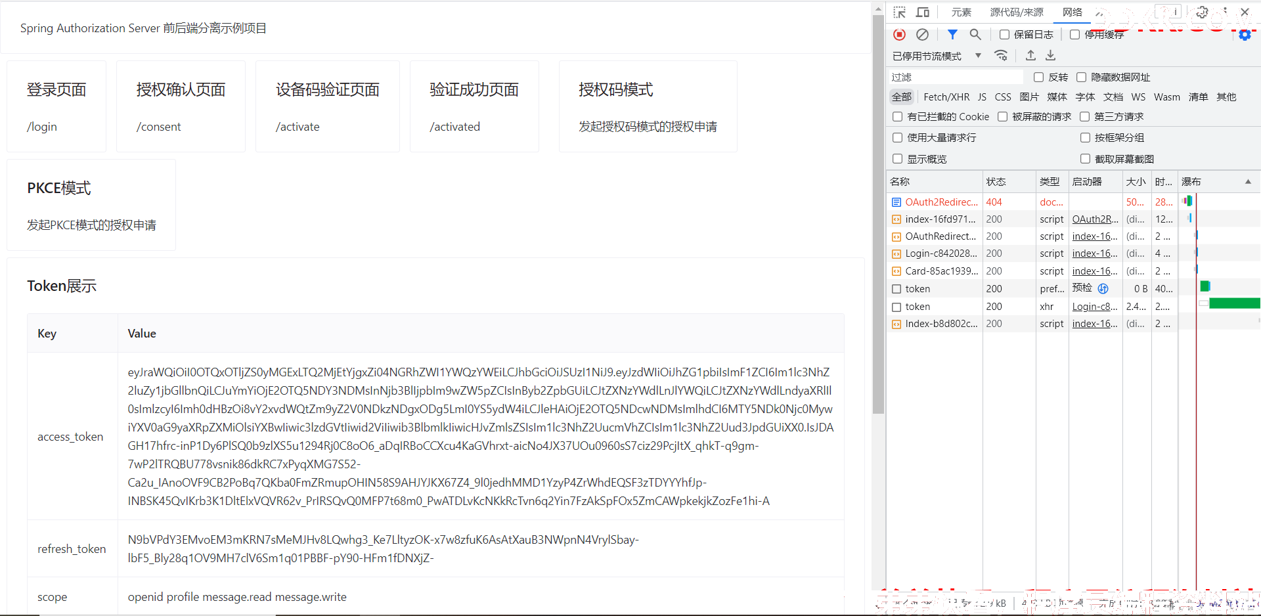This screenshot has width=1261, height=616.
Task: Stop recording the network log
Action: point(900,35)
